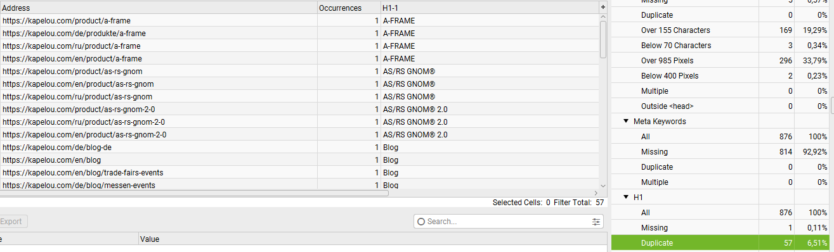
Task: Click the Value column header in the lower panel
Action: coord(370,239)
